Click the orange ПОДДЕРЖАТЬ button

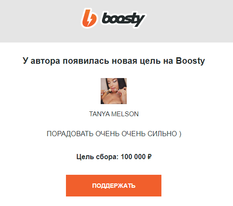(114, 186)
